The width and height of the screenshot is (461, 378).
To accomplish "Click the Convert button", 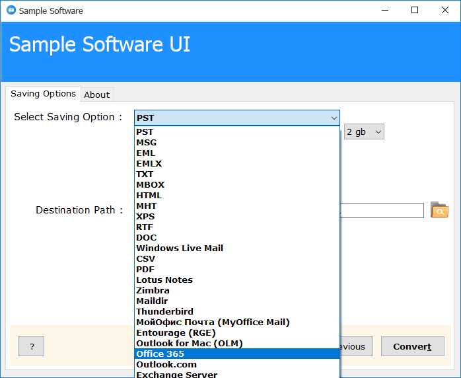I will tap(413, 346).
